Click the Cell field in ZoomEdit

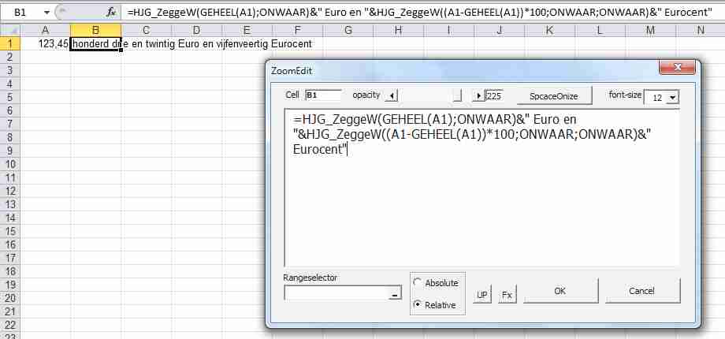pos(323,95)
